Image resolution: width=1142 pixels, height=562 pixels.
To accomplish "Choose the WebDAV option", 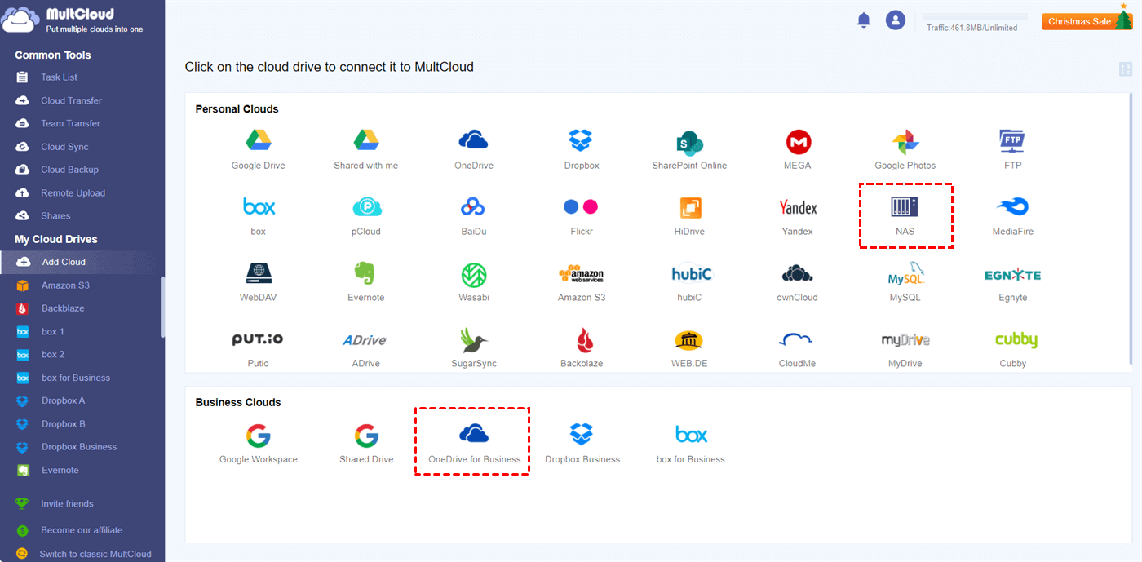I will pos(259,272).
